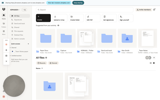160x100 pixels.
Task: Sort by the Name column header
Action: point(39,68)
